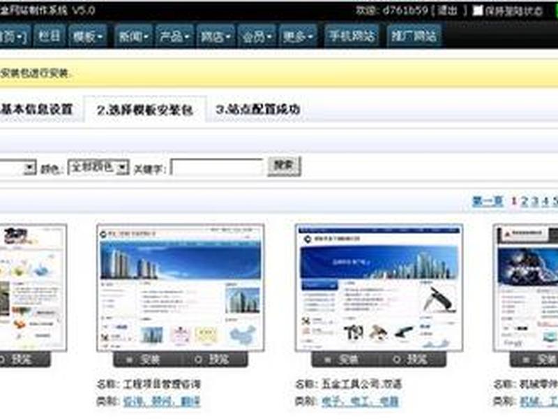Expand the 新闻 navigation dropdown
Image resolution: width=558 pixels, height=419 pixels.
(x=134, y=36)
